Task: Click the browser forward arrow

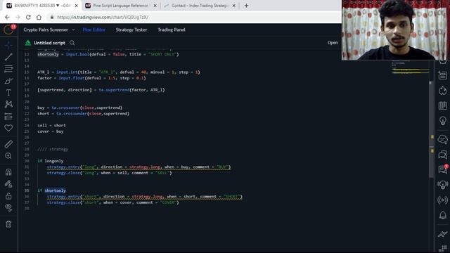Action: coord(18,17)
